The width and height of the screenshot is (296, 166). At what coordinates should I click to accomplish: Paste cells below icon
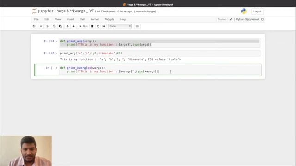(60, 26)
